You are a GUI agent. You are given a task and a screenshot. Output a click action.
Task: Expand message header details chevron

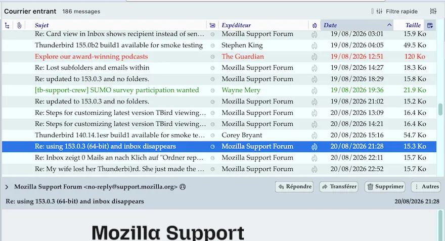coord(7,187)
